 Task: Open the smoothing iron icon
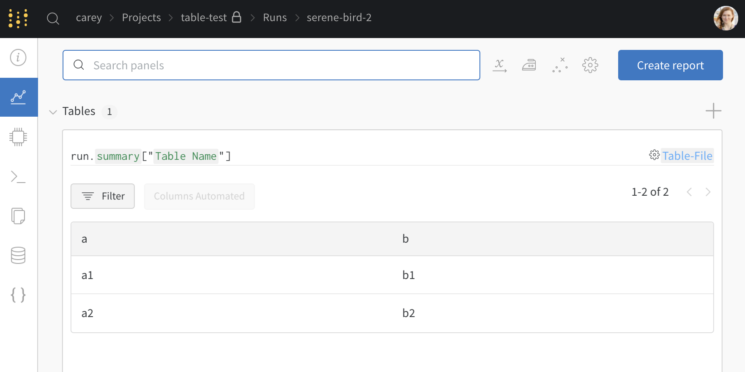pyautogui.click(x=529, y=66)
